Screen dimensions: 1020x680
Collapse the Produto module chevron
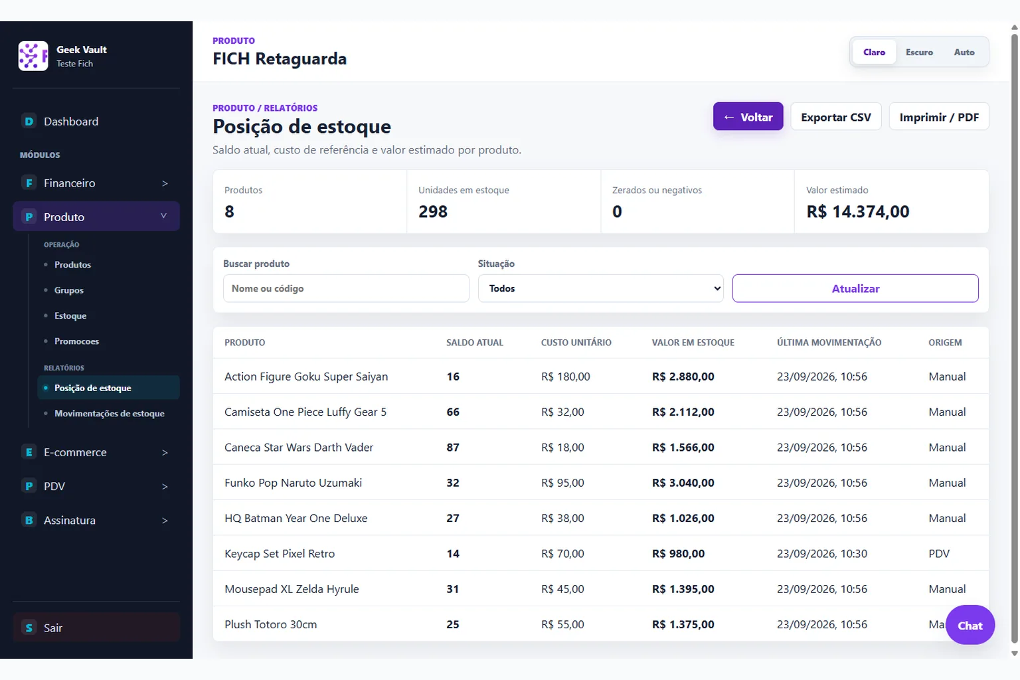coord(164,216)
